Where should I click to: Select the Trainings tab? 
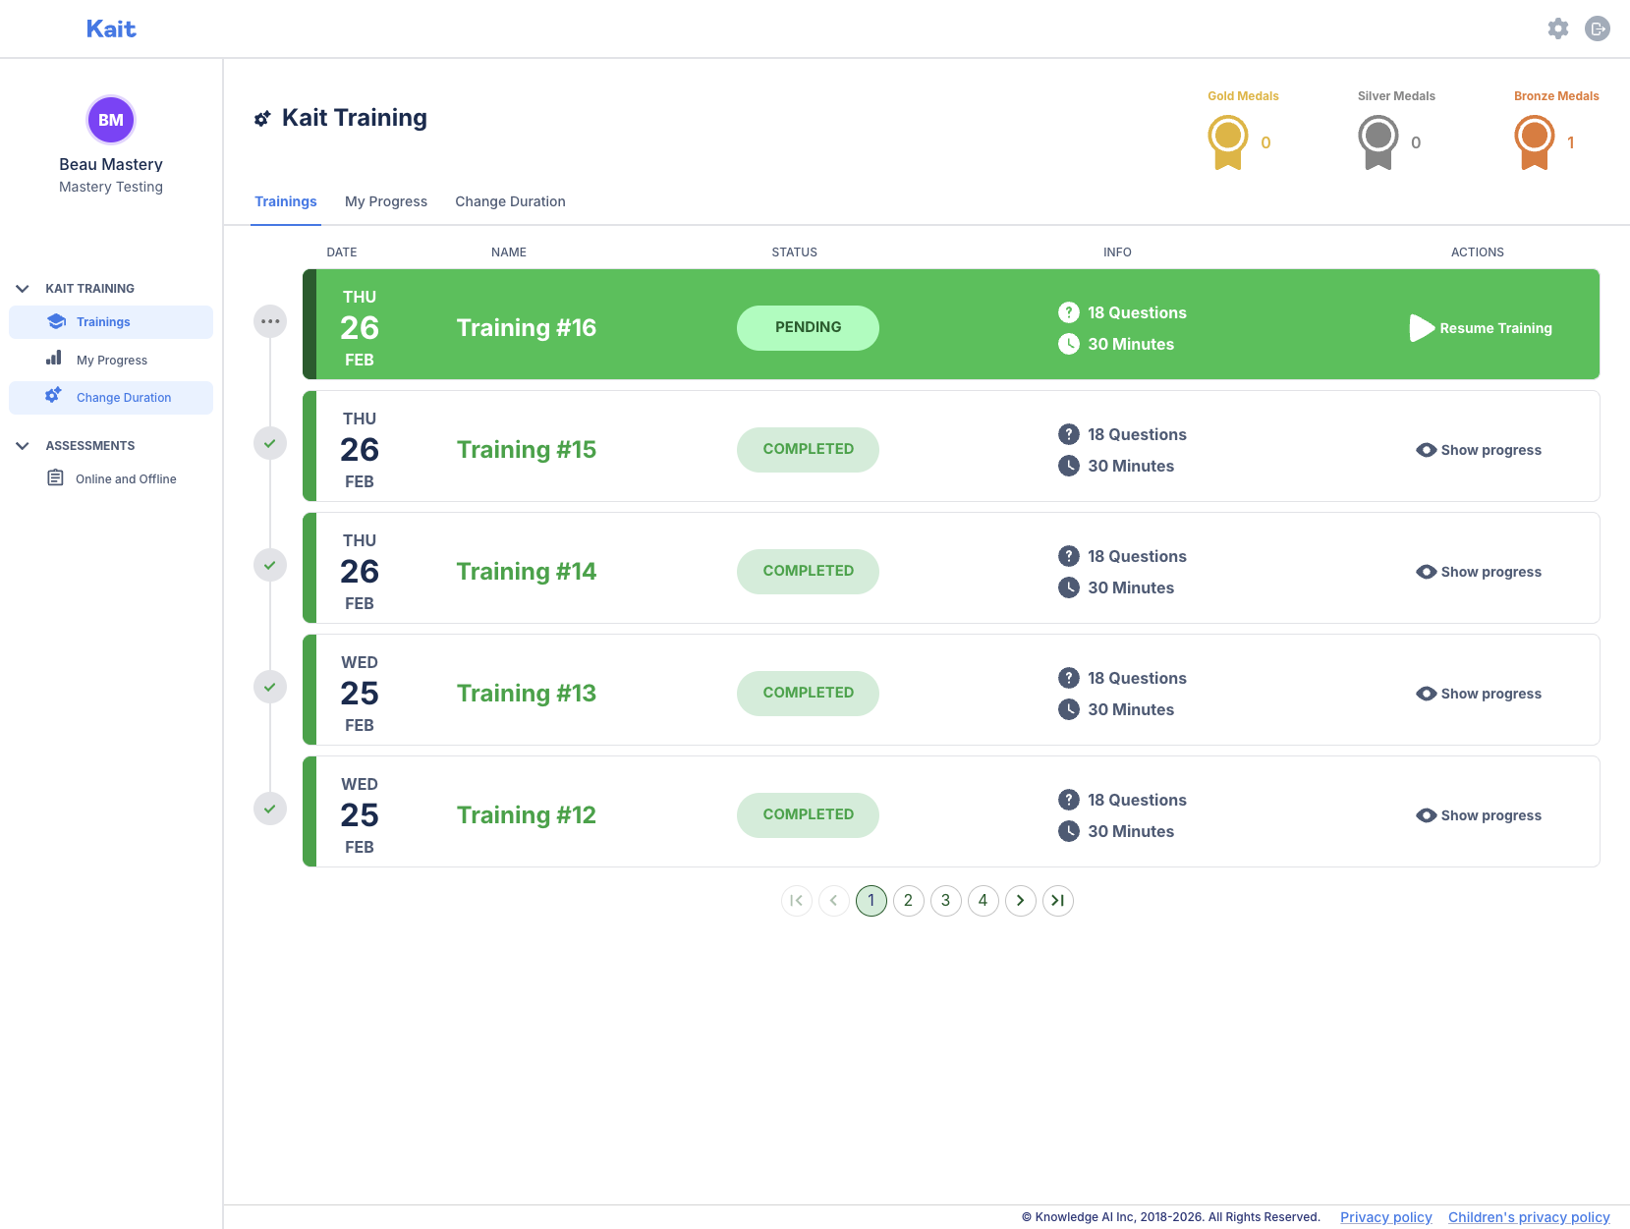286,201
